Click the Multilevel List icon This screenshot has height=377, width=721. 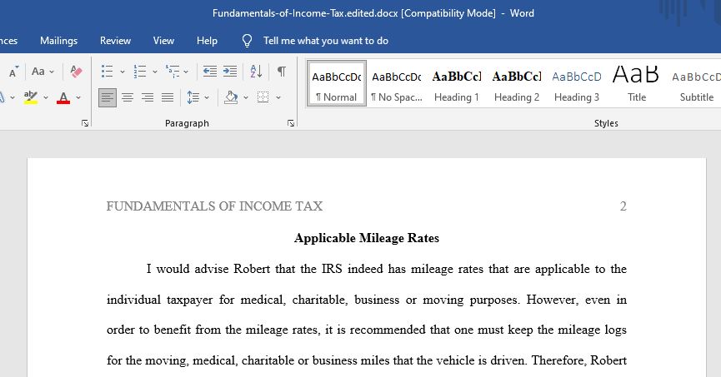pyautogui.click(x=173, y=72)
